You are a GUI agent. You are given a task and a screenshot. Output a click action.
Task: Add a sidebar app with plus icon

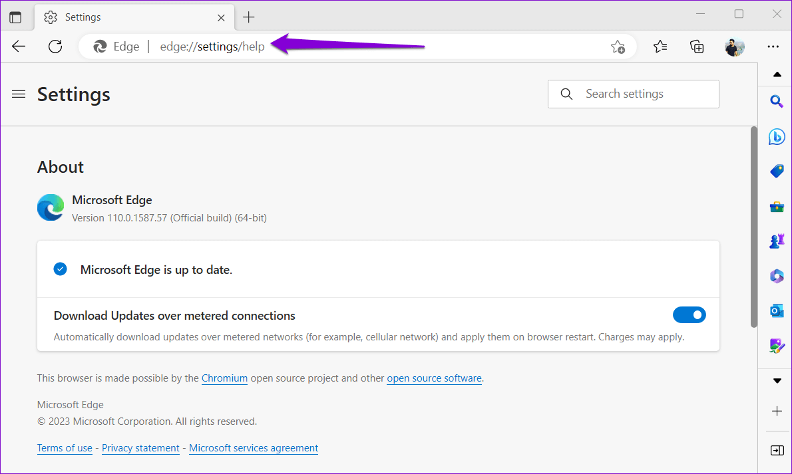pos(777,411)
